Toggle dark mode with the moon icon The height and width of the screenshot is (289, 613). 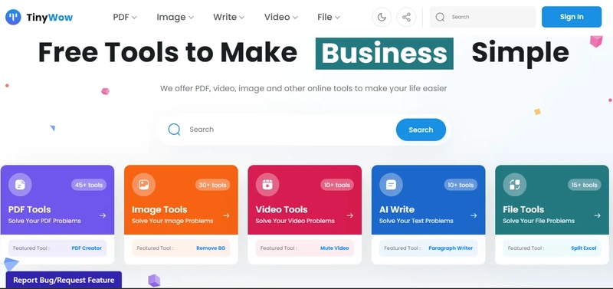tap(382, 17)
